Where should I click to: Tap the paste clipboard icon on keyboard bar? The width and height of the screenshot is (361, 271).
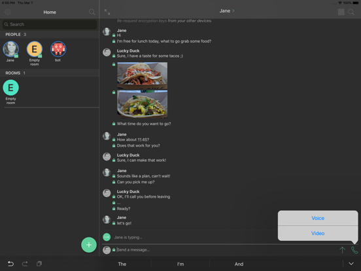(39, 264)
